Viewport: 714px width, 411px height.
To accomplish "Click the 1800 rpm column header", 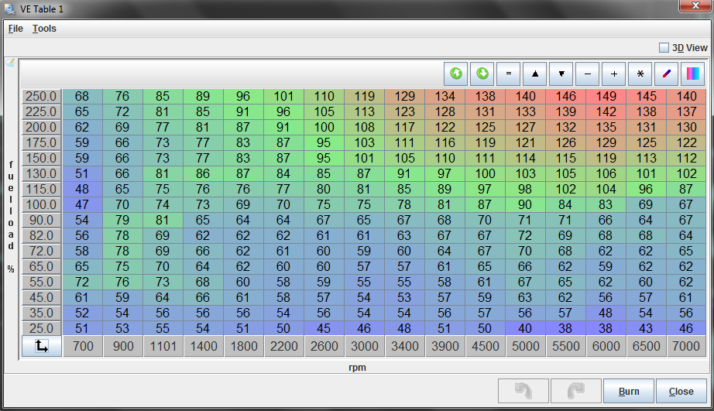I will click(244, 346).
